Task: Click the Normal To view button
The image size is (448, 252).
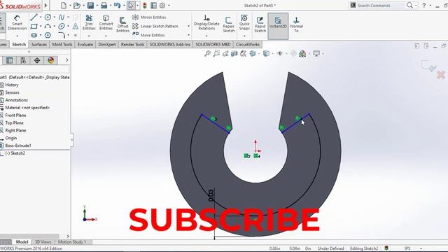Action: pyautogui.click(x=296, y=24)
